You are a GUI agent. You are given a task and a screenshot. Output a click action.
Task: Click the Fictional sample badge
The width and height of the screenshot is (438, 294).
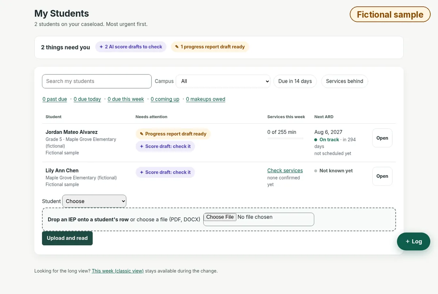pyautogui.click(x=390, y=15)
